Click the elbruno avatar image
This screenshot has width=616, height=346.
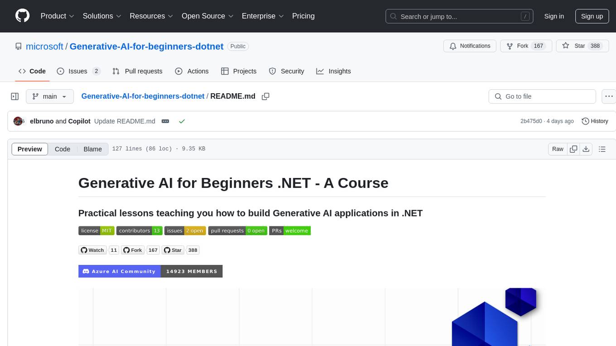pos(19,121)
